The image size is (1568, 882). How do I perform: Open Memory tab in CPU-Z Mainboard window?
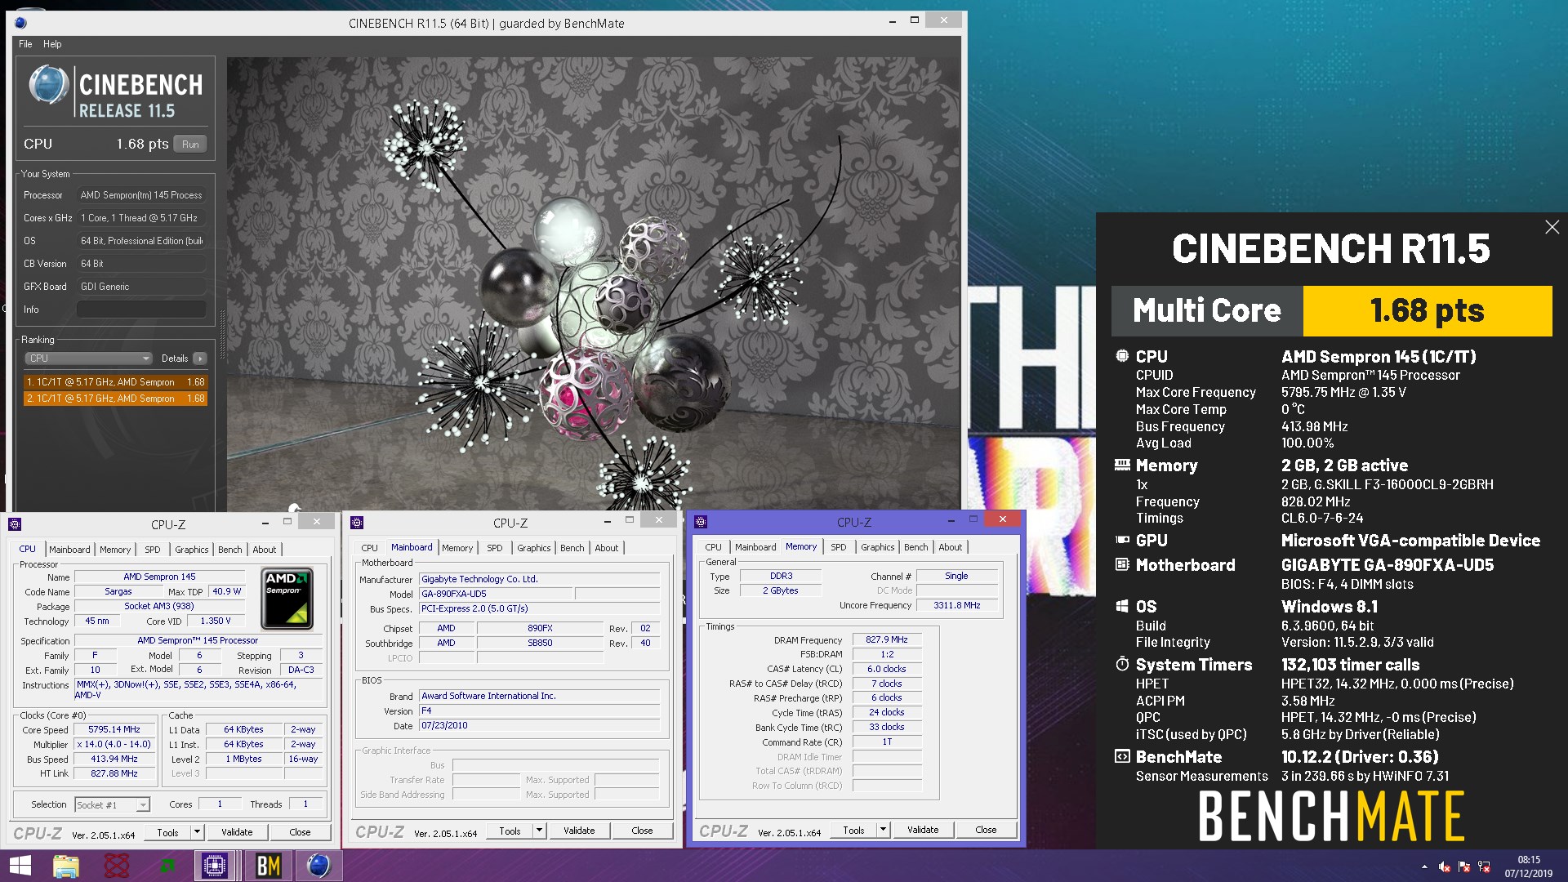(x=457, y=548)
